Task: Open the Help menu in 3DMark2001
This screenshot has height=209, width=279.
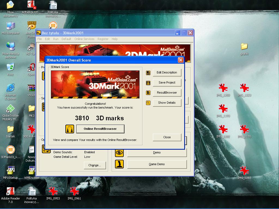Action: click(115, 39)
